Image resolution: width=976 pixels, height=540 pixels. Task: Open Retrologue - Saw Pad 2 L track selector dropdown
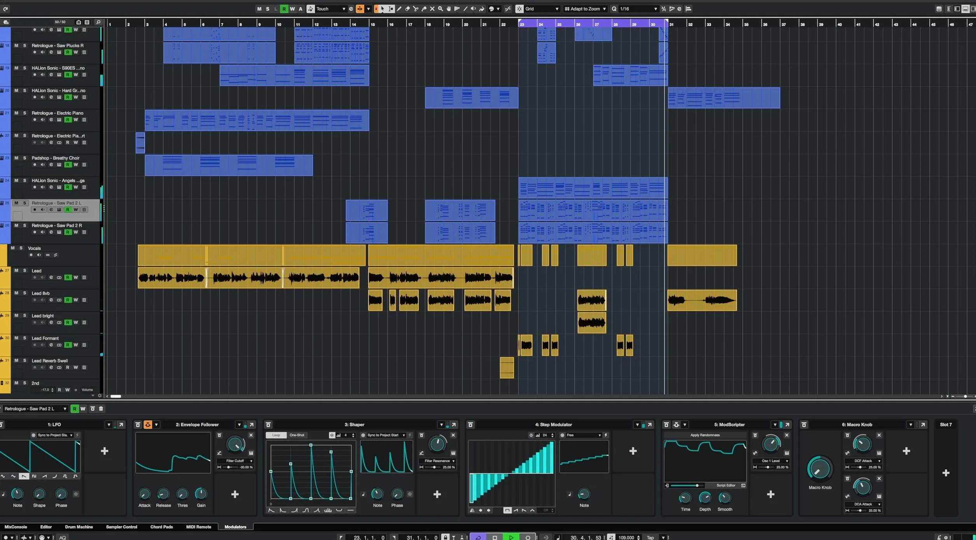pos(35,409)
